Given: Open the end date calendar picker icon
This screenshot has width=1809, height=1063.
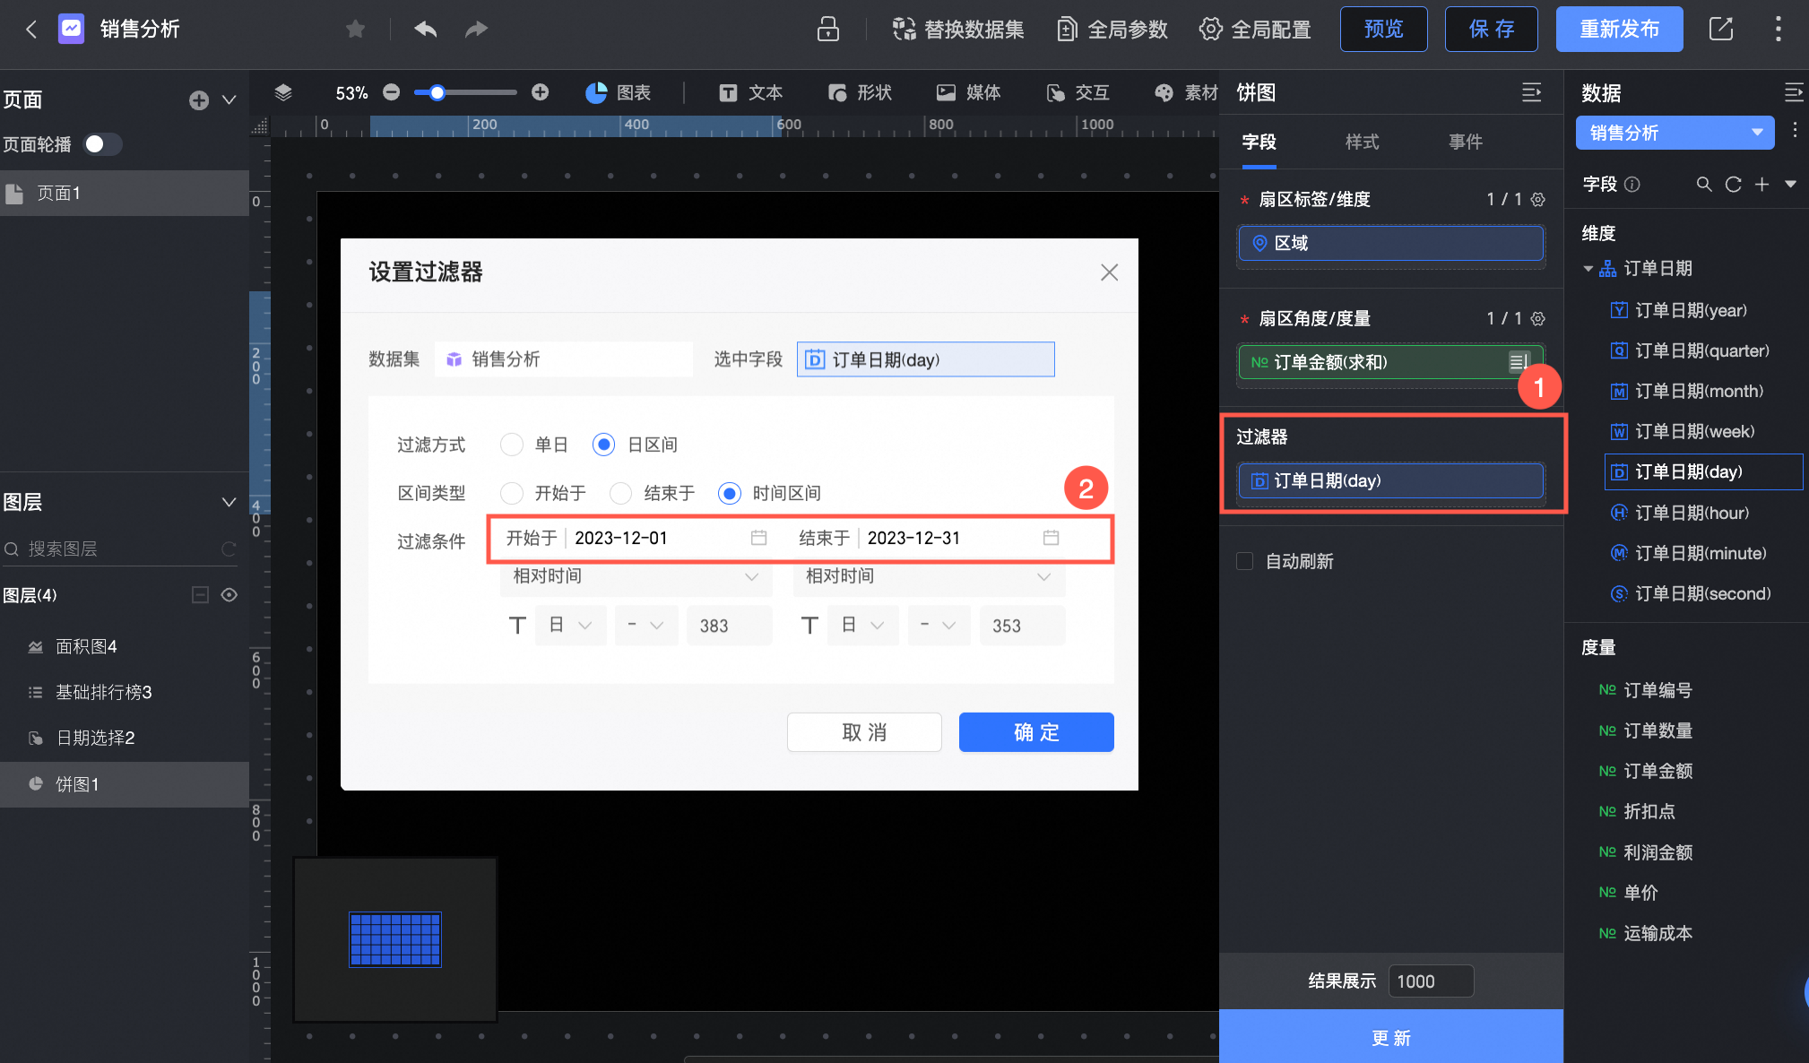Looking at the screenshot, I should coord(1052,538).
